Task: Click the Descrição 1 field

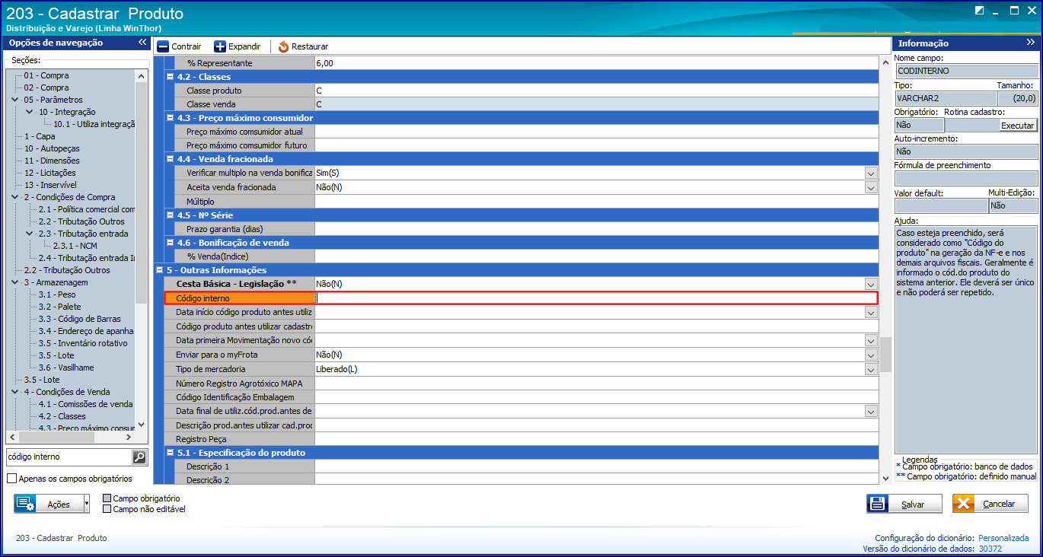Action: (596, 466)
